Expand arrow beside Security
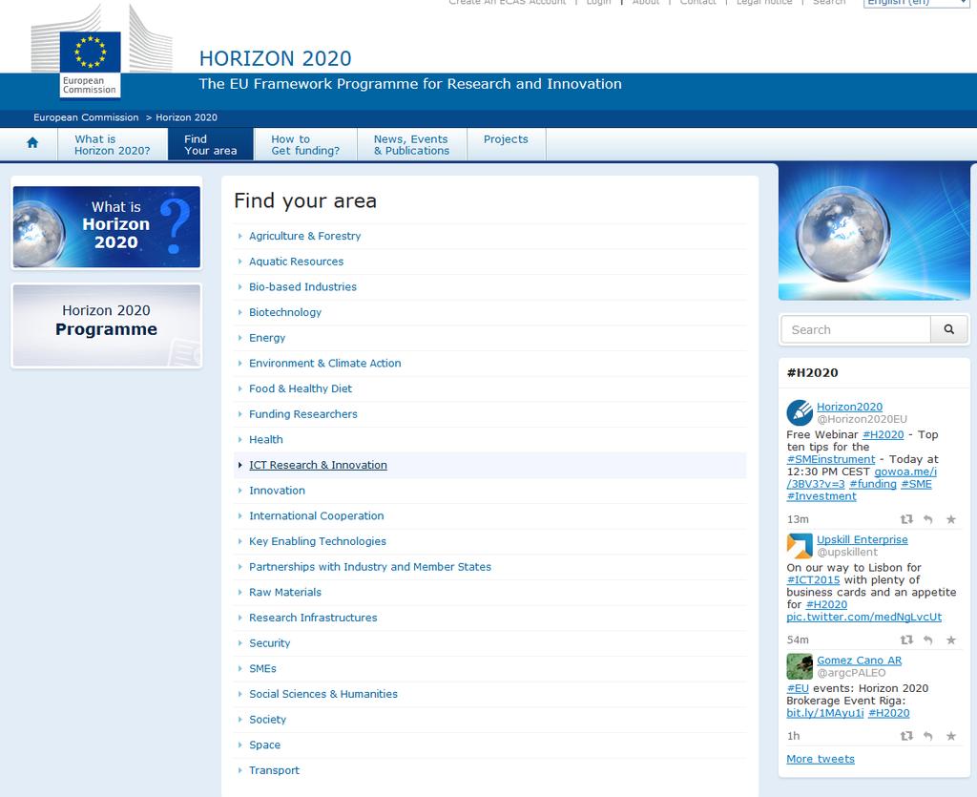Image resolution: width=977 pixels, height=797 pixels. 239,643
